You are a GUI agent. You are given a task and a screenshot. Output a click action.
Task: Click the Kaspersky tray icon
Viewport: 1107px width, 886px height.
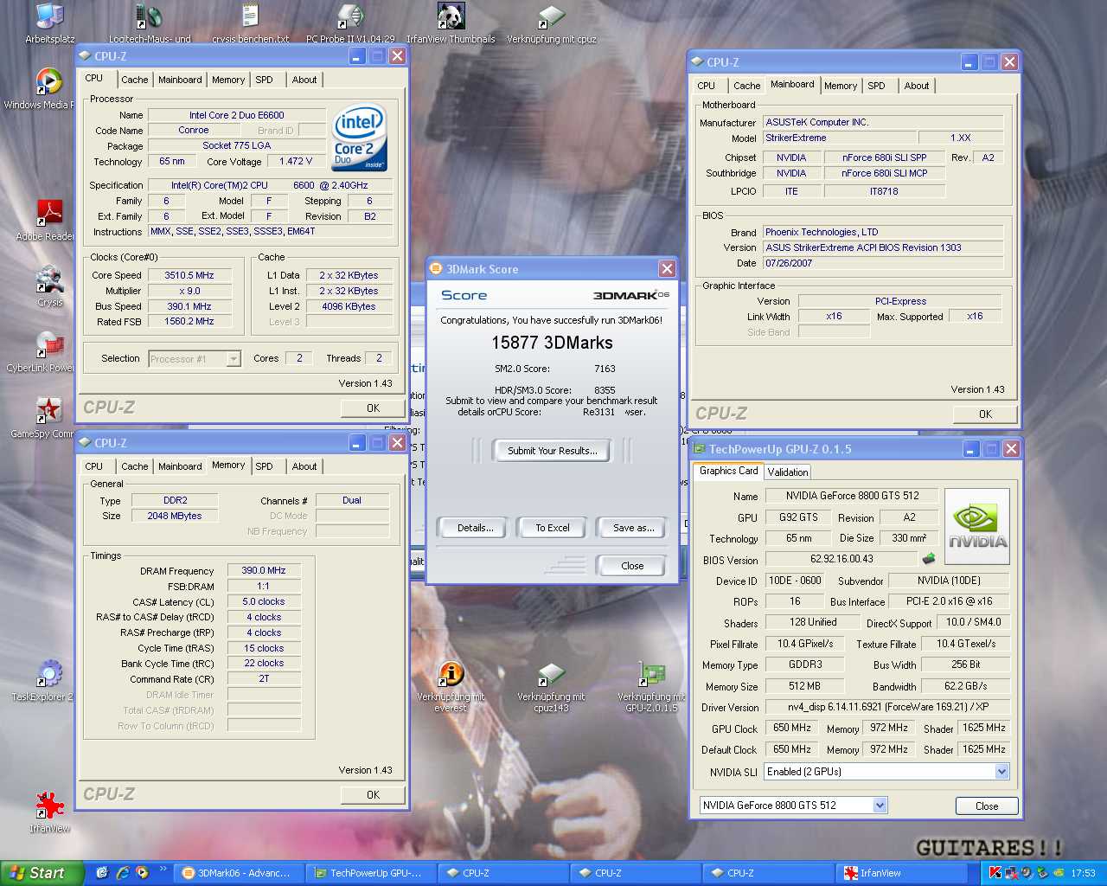[995, 873]
